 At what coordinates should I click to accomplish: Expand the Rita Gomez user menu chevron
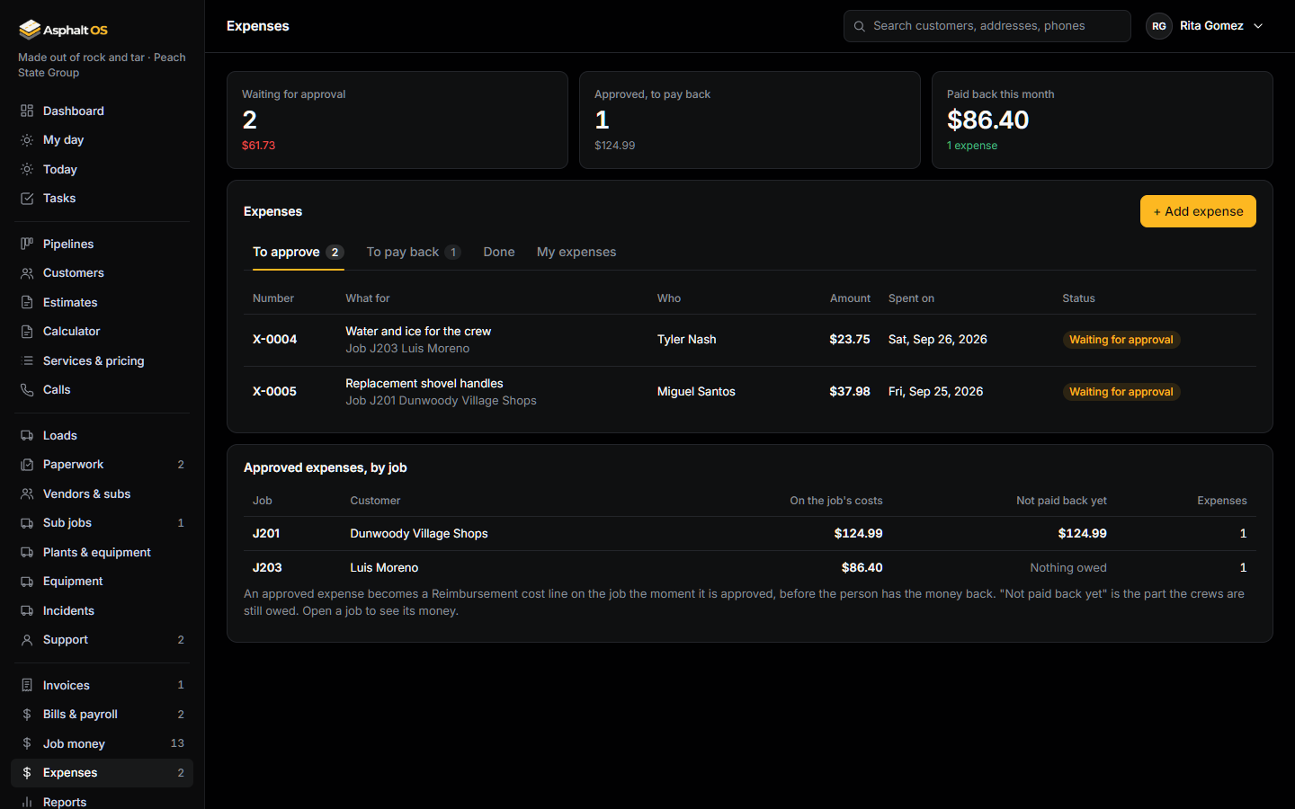1258,26
